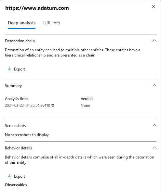Close the adatum.com details panel
The height and width of the screenshot is (190, 161).
click(154, 6)
